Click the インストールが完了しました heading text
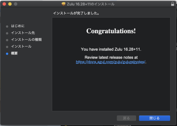Image resolution: width=177 pixels, height=126 pixels. [76, 13]
